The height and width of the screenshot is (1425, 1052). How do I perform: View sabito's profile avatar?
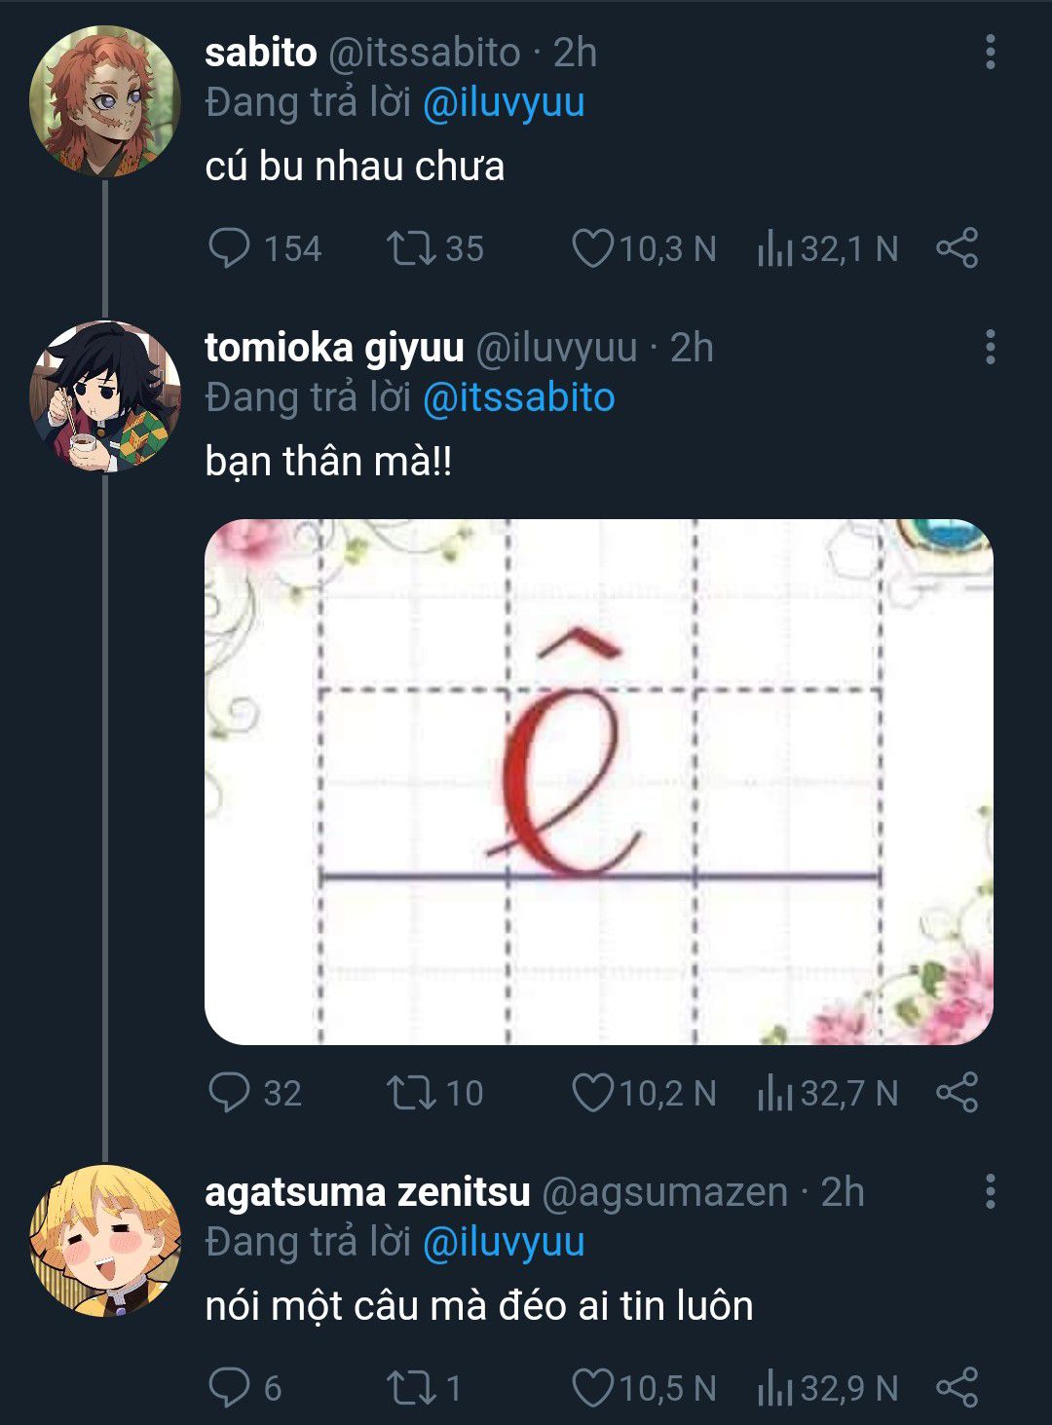(x=105, y=101)
